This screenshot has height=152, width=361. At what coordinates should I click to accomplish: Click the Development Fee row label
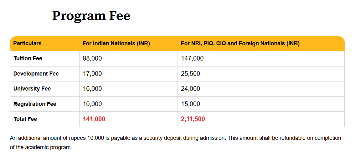[36, 74]
